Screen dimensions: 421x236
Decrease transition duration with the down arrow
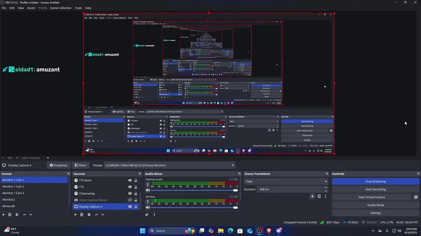326,191
